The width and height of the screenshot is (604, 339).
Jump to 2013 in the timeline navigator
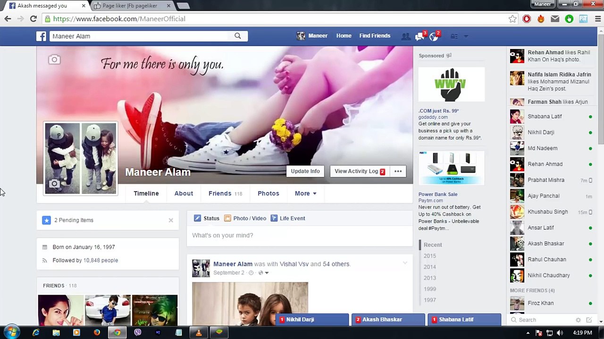coord(430,278)
